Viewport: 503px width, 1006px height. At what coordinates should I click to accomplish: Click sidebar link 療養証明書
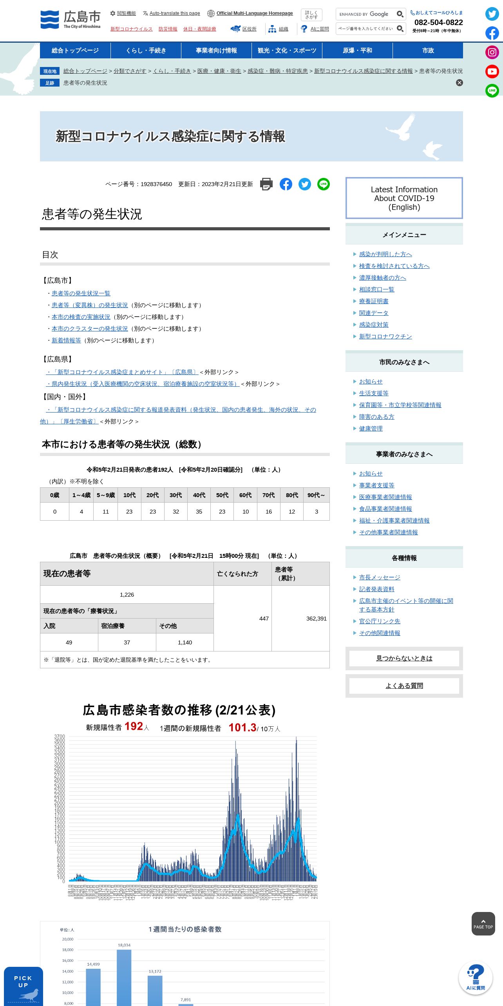click(x=374, y=301)
